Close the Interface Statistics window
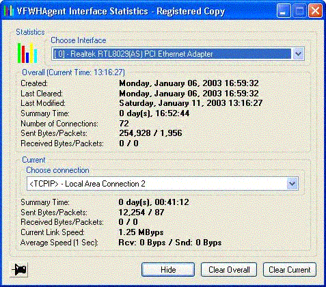This screenshot has width=326, height=287. coord(315,11)
